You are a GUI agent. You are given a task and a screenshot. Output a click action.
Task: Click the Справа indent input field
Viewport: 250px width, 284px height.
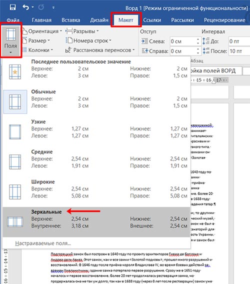(x=183, y=51)
